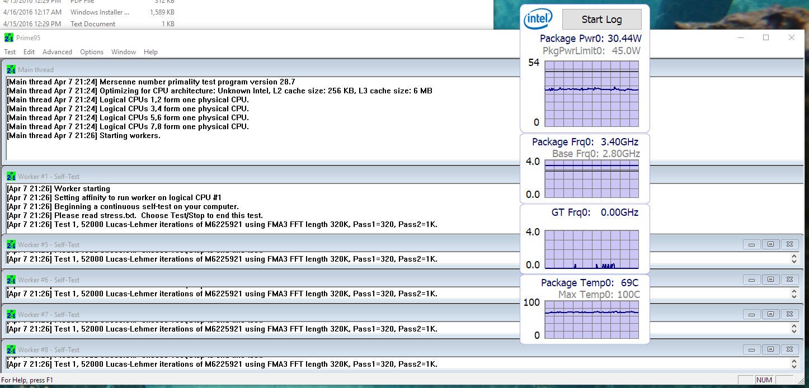
Task: Open the Help menu
Action: pos(150,52)
